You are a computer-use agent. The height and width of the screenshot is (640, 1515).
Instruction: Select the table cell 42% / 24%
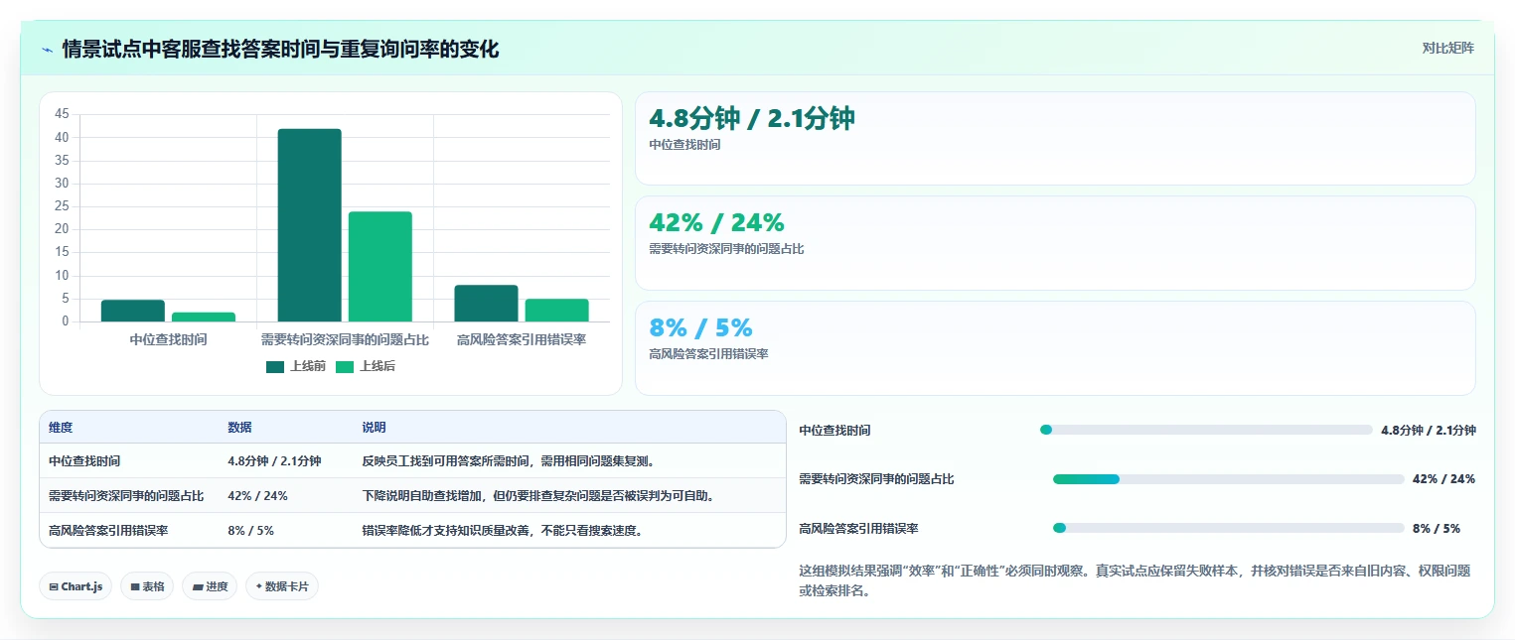285,495
